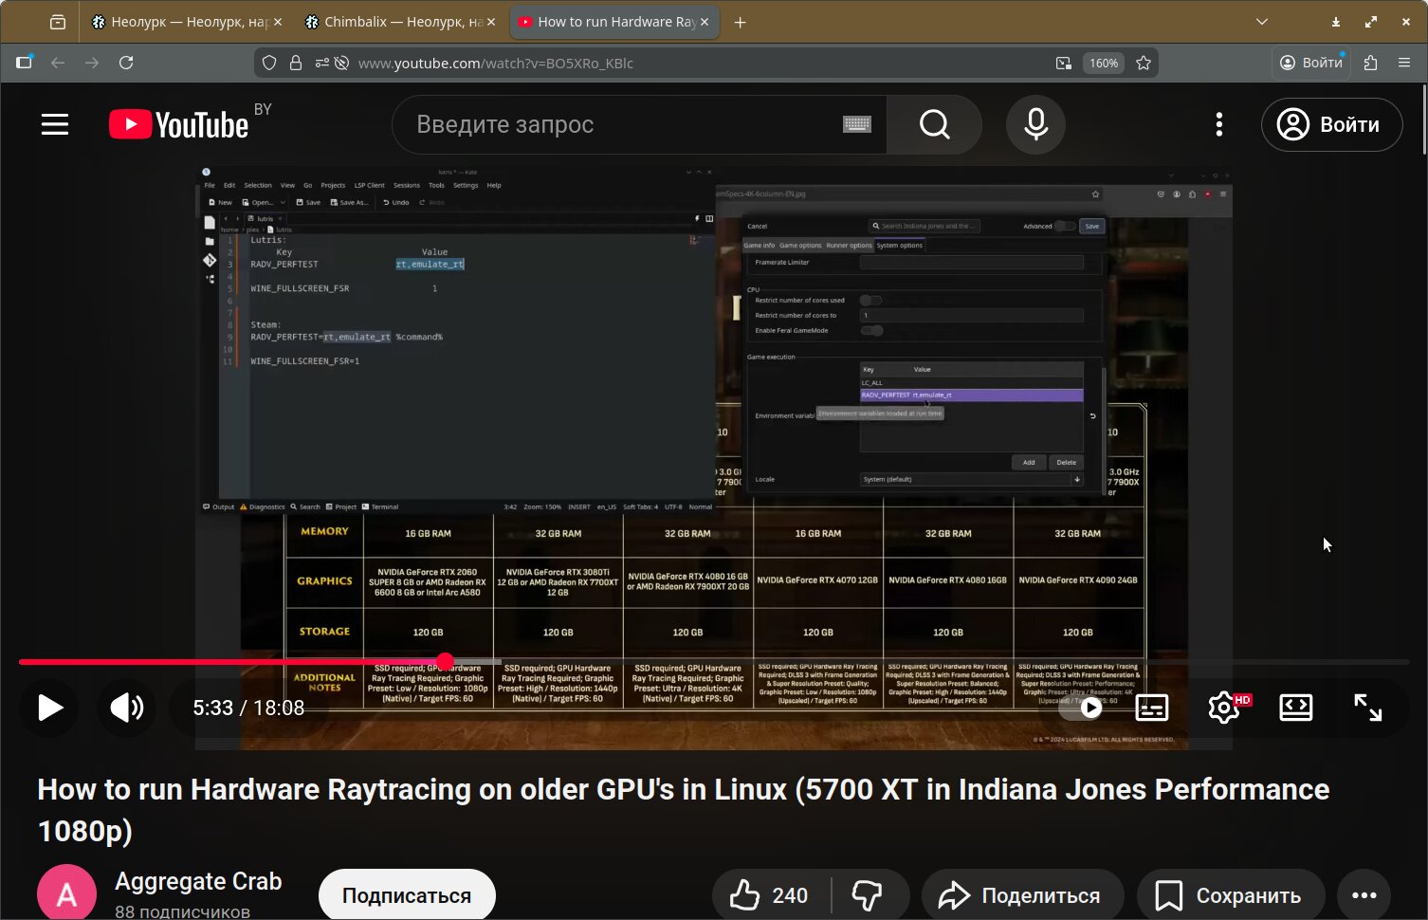Close the YouTube video tab

pyautogui.click(x=705, y=22)
